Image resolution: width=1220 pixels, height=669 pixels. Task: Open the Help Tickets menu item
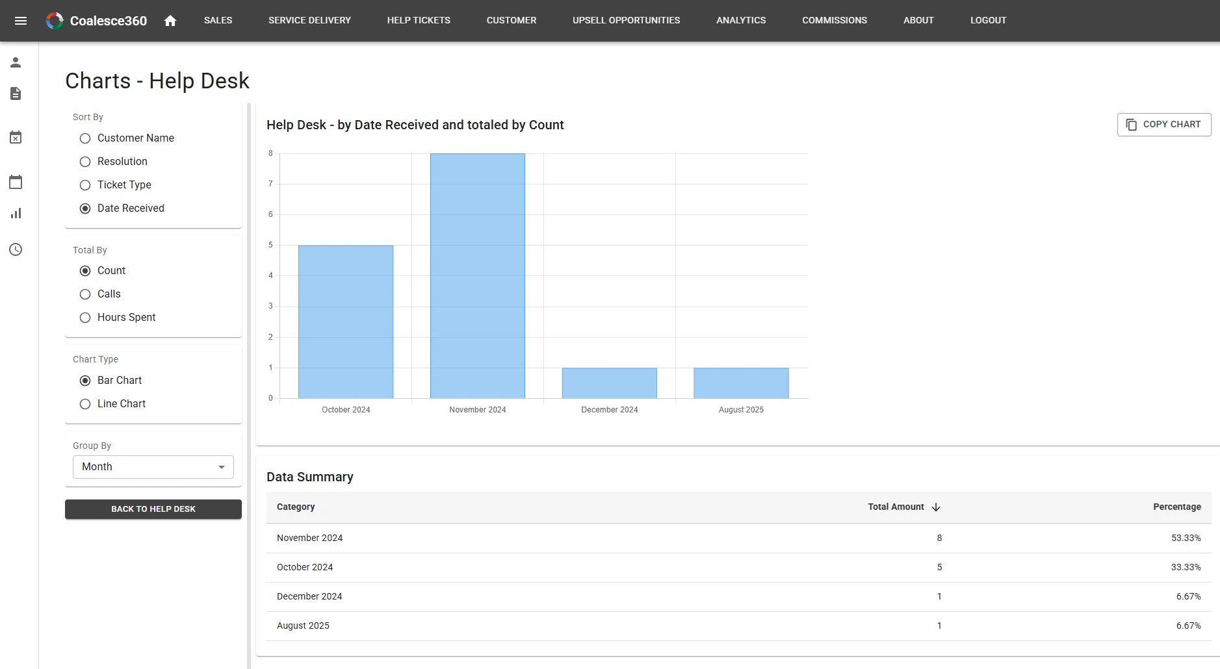(x=418, y=20)
